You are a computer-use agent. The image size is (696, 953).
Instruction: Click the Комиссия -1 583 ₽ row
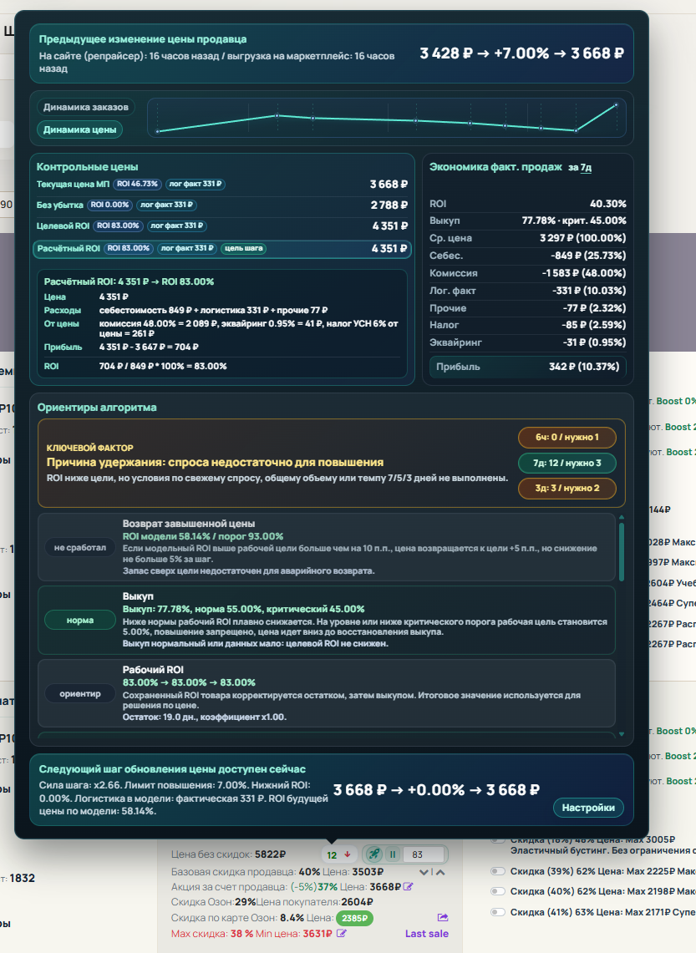click(x=527, y=273)
